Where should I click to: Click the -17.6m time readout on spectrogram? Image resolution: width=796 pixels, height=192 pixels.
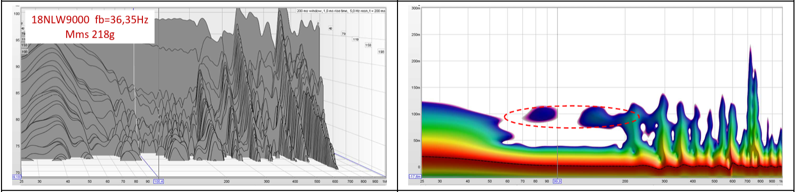pos(415,176)
